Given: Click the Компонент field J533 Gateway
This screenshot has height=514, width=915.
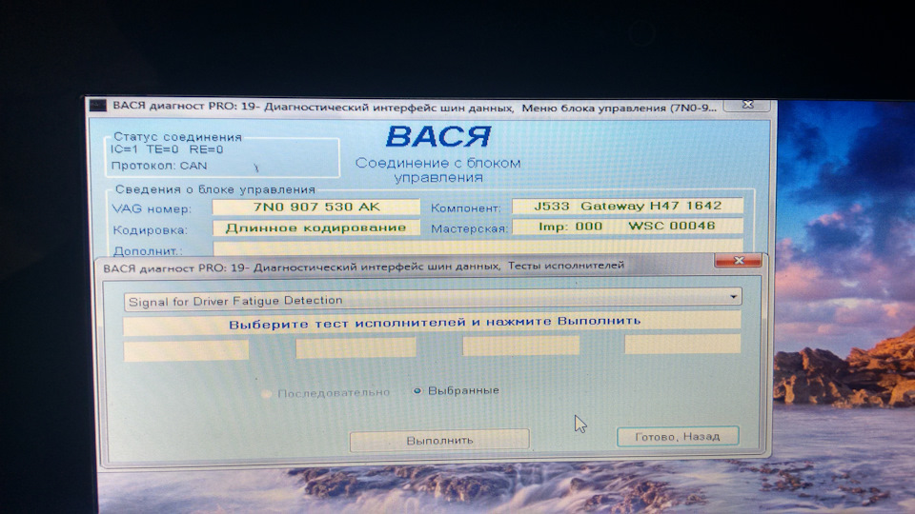Looking at the screenshot, I should (627, 206).
